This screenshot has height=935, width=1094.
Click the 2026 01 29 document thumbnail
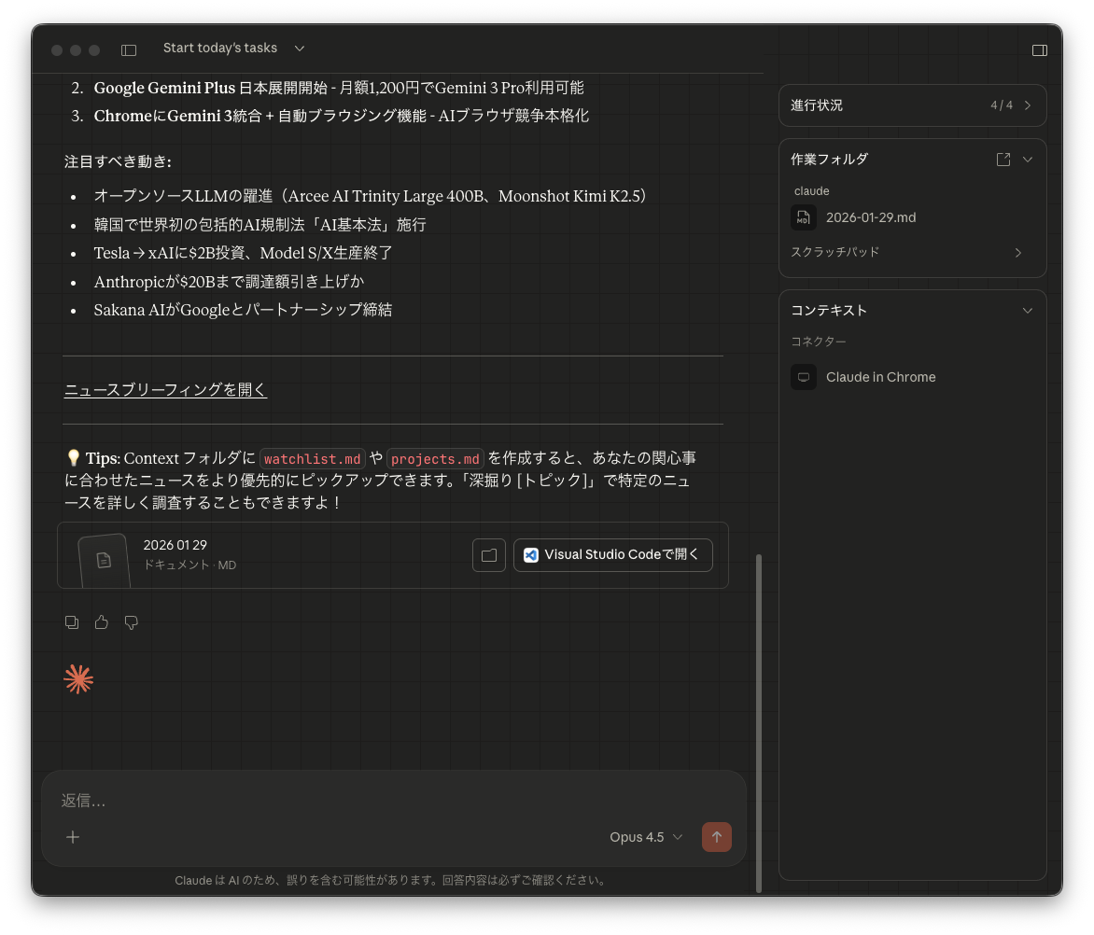pyautogui.click(x=104, y=559)
